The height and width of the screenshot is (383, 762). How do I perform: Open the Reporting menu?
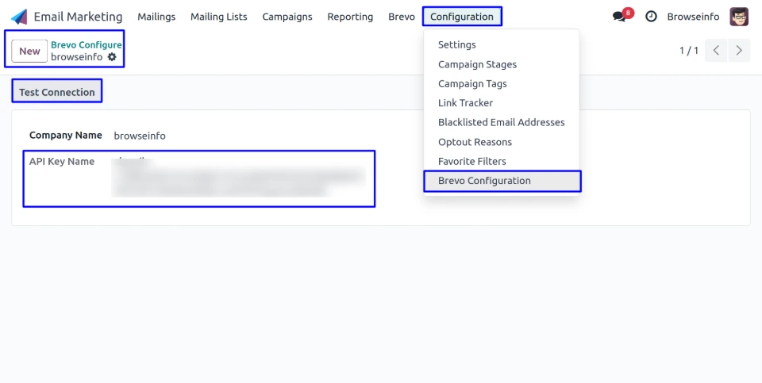350,17
